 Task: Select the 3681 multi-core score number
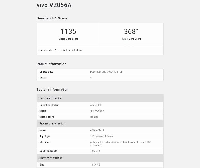[131, 31]
